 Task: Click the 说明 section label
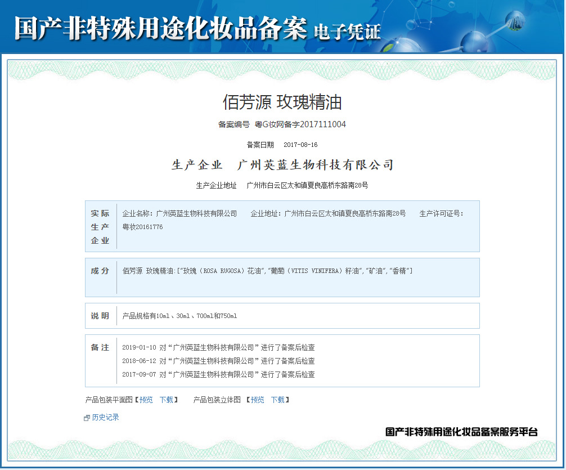tap(100, 316)
